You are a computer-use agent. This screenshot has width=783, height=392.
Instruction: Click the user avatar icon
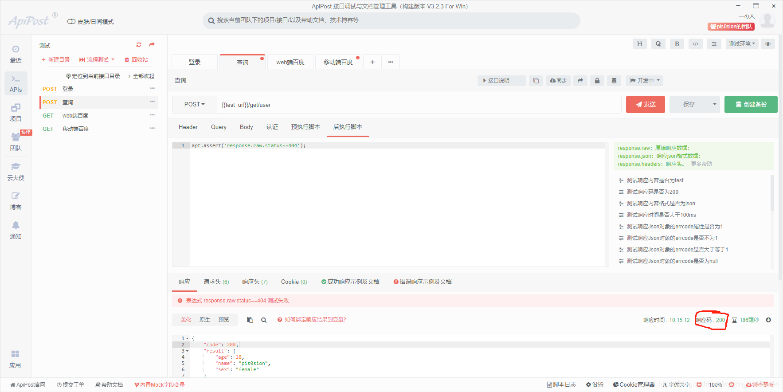(767, 20)
